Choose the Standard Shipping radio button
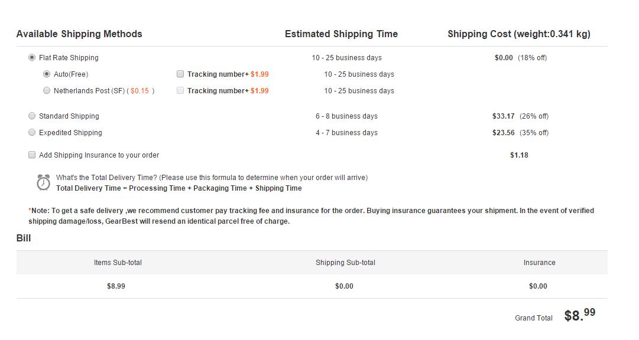Viewport: 639px width, 340px height. 32,116
